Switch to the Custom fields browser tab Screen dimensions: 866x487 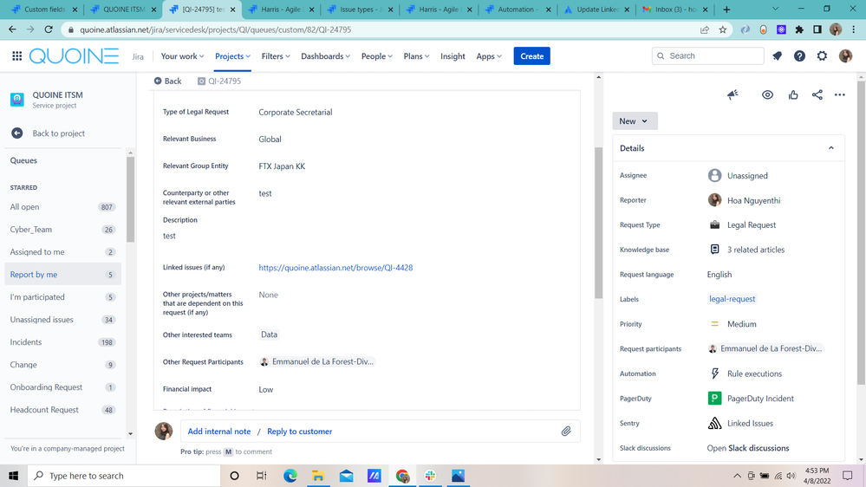pos(45,10)
